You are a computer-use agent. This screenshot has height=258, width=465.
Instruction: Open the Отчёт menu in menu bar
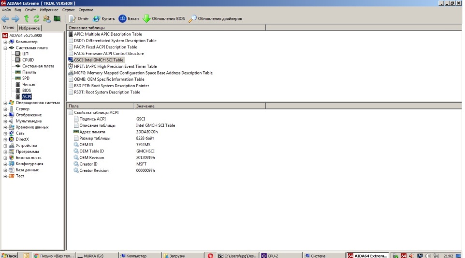pyautogui.click(x=30, y=10)
